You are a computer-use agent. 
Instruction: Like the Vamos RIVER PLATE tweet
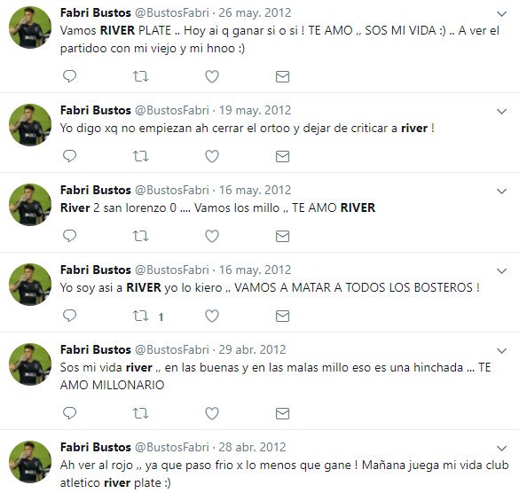pos(212,76)
